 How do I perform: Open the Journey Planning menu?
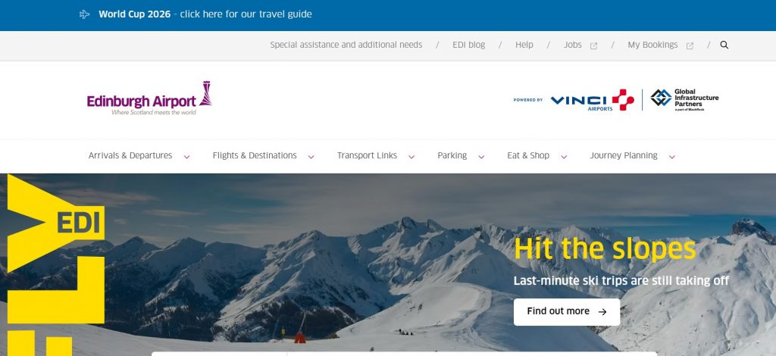pyautogui.click(x=624, y=156)
